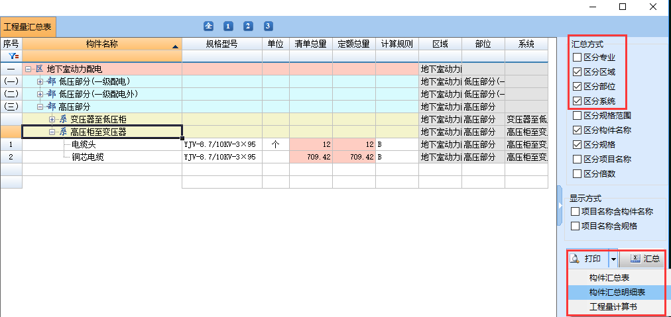Screen dimensions: 671x317
Task: Check the 区分倍数 box
Action: [x=577, y=174]
